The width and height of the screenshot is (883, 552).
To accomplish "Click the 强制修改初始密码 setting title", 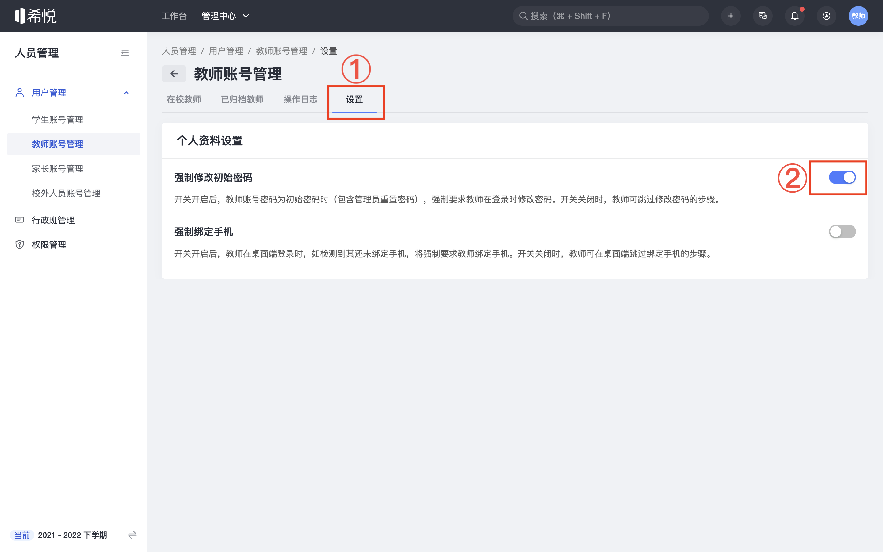I will (213, 178).
